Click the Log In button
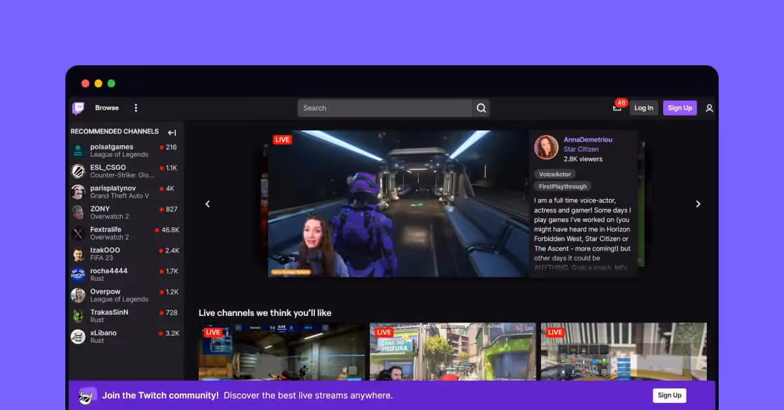The image size is (784, 410). pos(644,108)
